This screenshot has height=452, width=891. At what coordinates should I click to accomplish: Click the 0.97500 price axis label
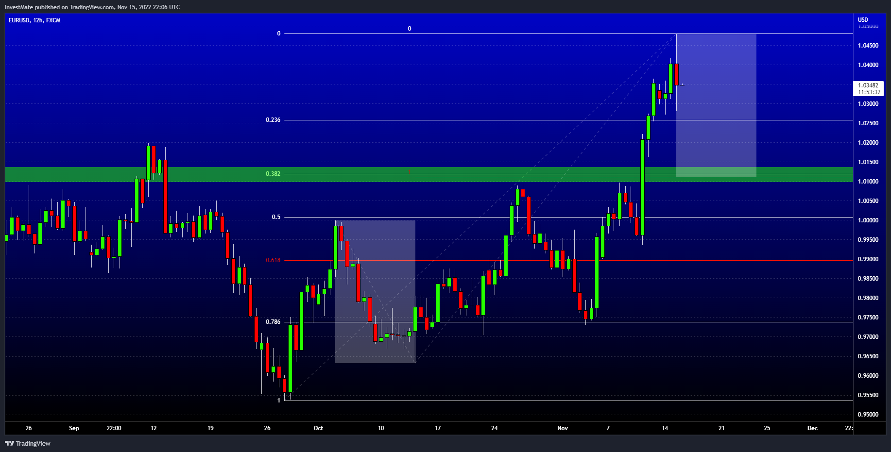[x=868, y=318]
